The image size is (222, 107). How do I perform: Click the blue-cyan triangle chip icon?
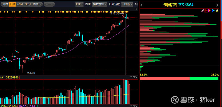(x=213, y=11)
